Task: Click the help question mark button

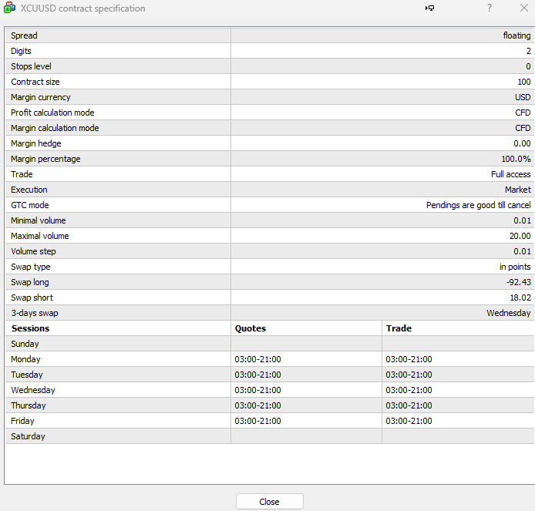Action: [x=490, y=8]
